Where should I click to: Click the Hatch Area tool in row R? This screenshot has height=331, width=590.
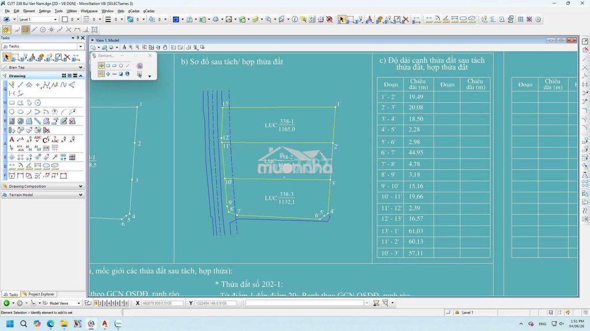coord(12,121)
